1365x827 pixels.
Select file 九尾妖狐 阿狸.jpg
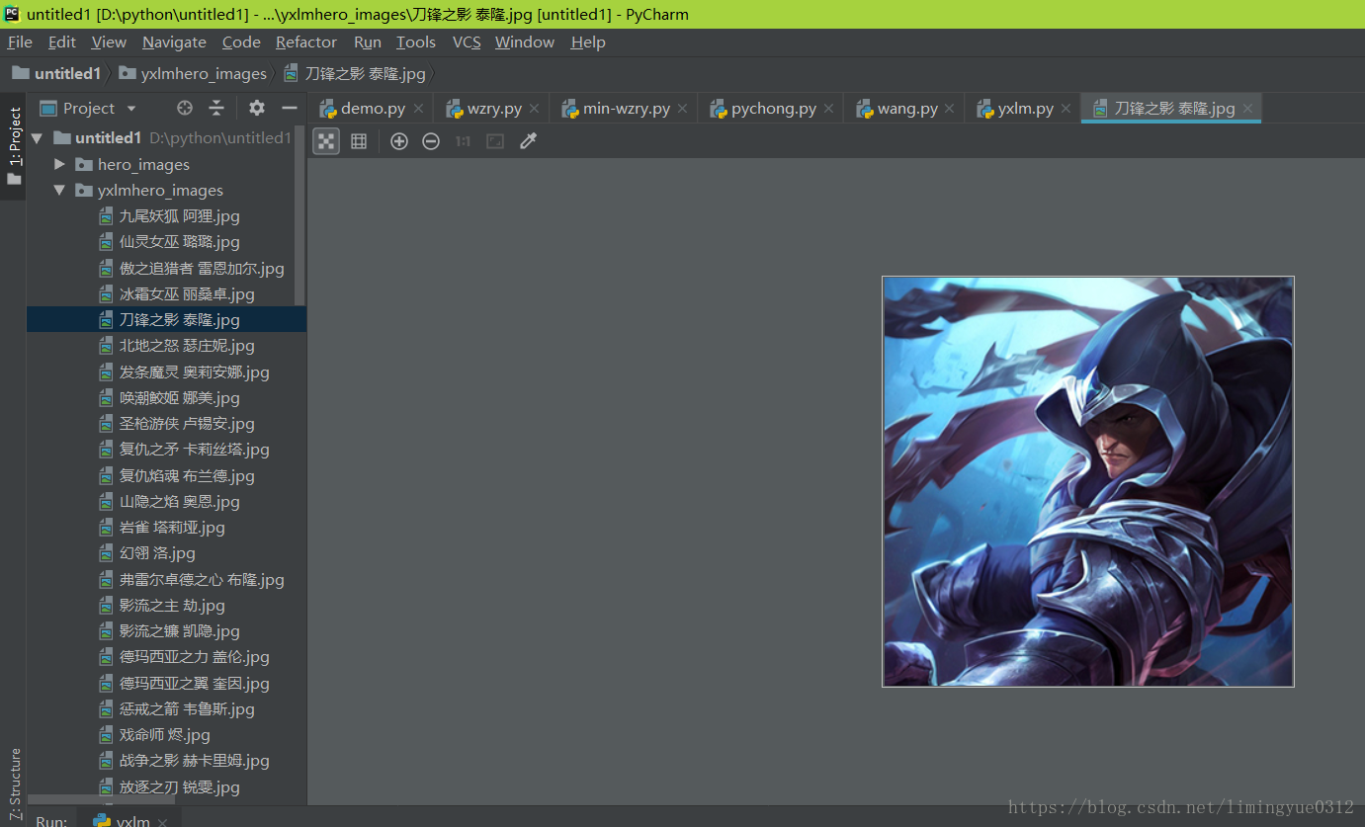tap(169, 215)
